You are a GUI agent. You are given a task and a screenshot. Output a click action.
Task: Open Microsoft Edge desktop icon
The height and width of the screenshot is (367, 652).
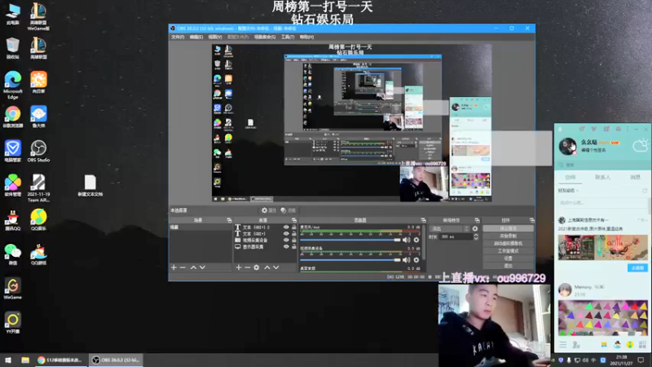pyautogui.click(x=12, y=85)
